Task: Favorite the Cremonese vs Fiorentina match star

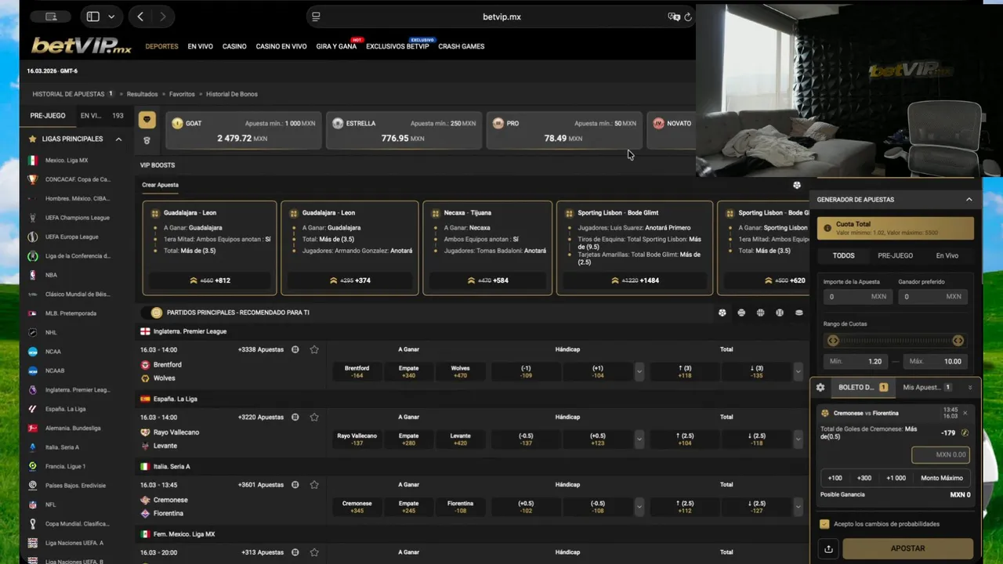Action: 314,485
